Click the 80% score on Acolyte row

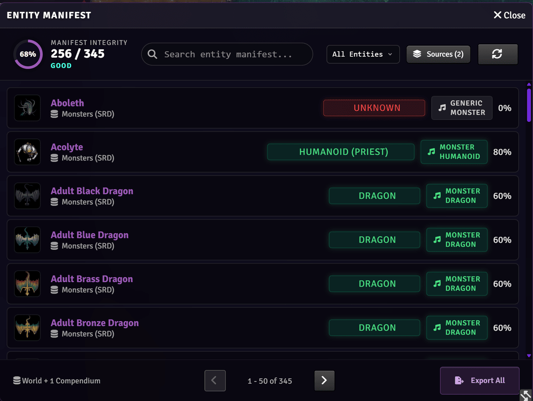click(502, 152)
